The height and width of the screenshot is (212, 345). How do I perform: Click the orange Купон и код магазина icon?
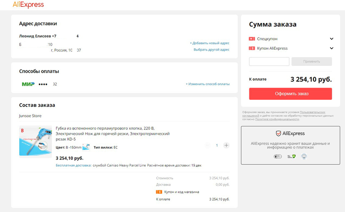pos(159,192)
